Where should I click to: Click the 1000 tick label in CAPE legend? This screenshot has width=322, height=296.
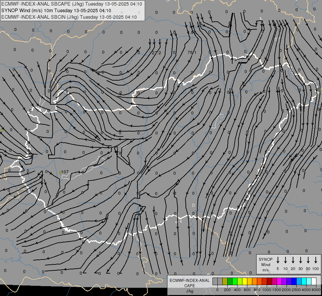click(x=267, y=290)
